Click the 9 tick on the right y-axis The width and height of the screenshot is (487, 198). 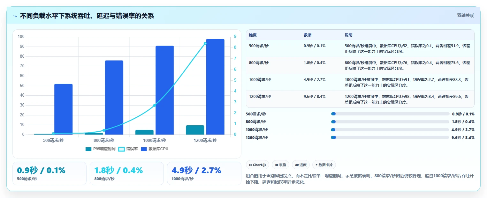tap(235, 37)
